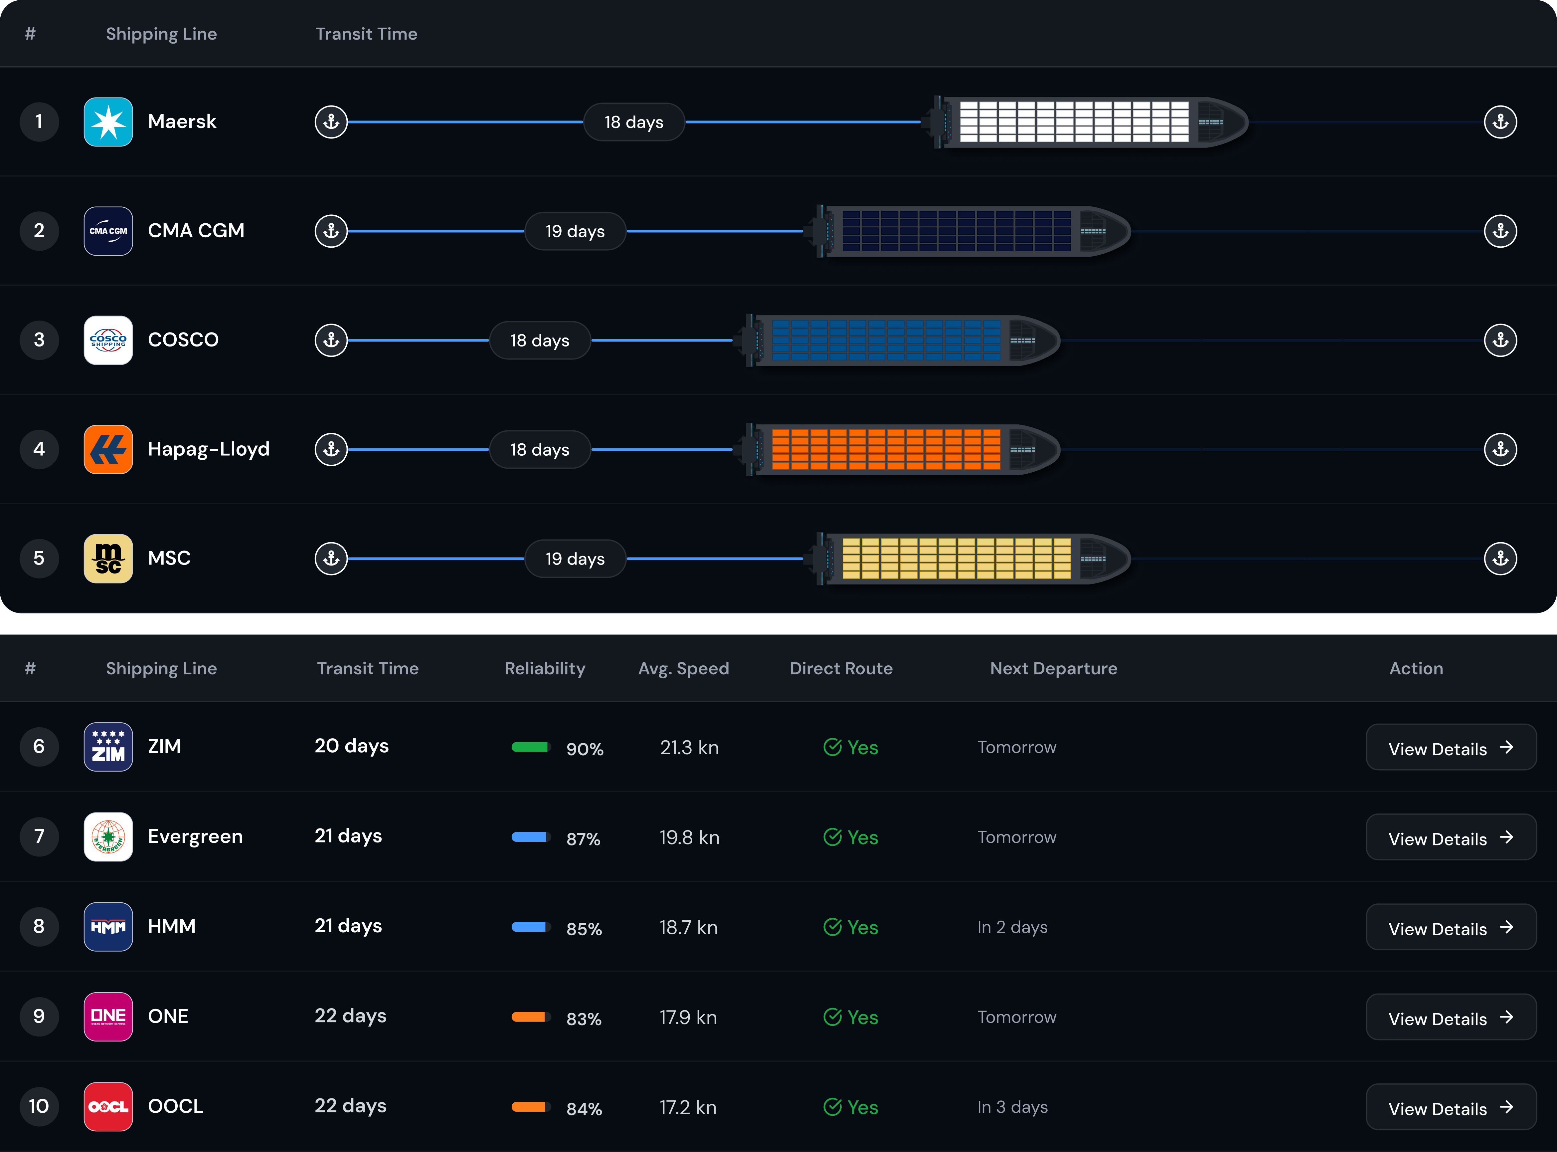Click the 18 days badge in COSCO row
The height and width of the screenshot is (1152, 1557).
coord(540,340)
